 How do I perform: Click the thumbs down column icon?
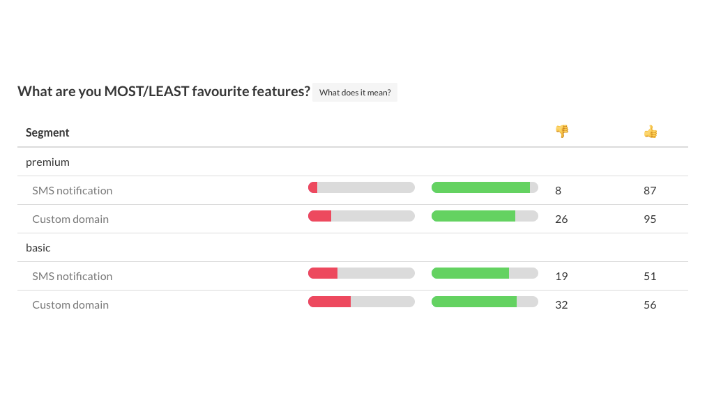[x=561, y=131]
